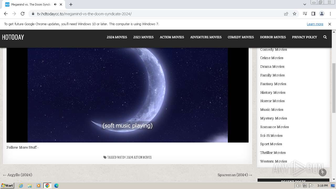
Task: Open the file explorer taskbar icon
Action: tap(30, 186)
